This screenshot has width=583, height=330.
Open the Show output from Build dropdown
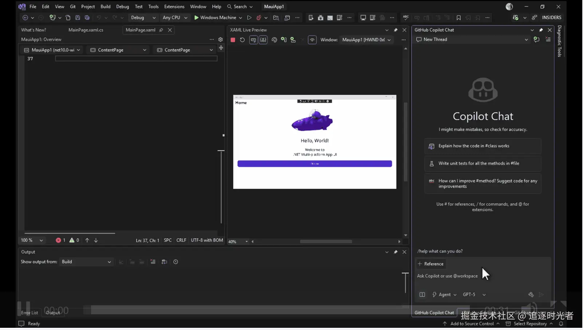pos(86,262)
